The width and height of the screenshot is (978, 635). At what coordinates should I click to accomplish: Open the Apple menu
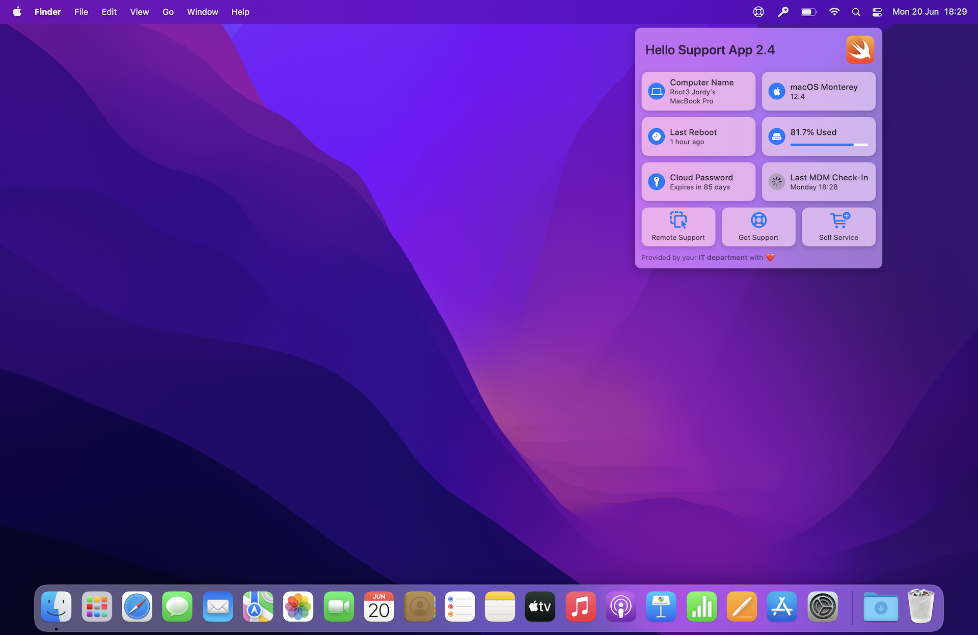point(17,12)
